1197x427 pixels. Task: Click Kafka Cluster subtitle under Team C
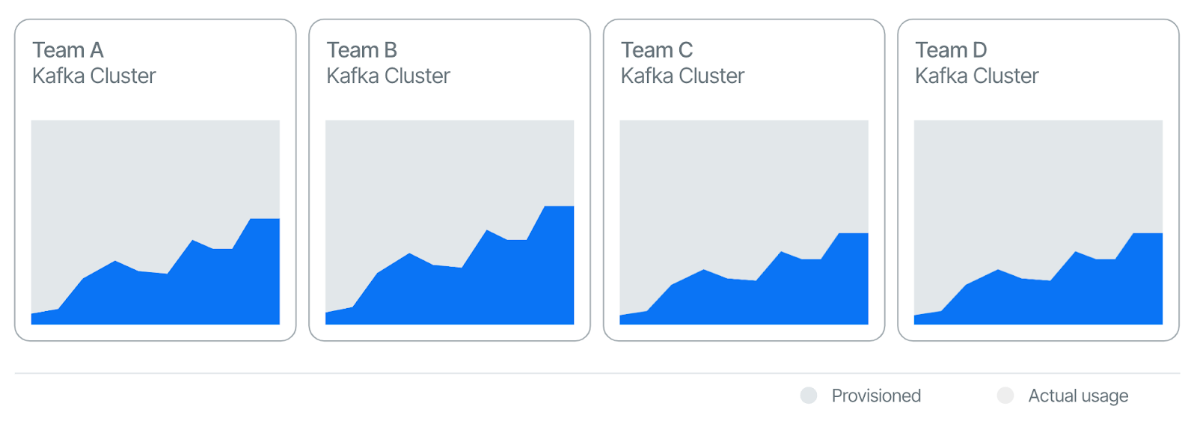pyautogui.click(x=683, y=76)
